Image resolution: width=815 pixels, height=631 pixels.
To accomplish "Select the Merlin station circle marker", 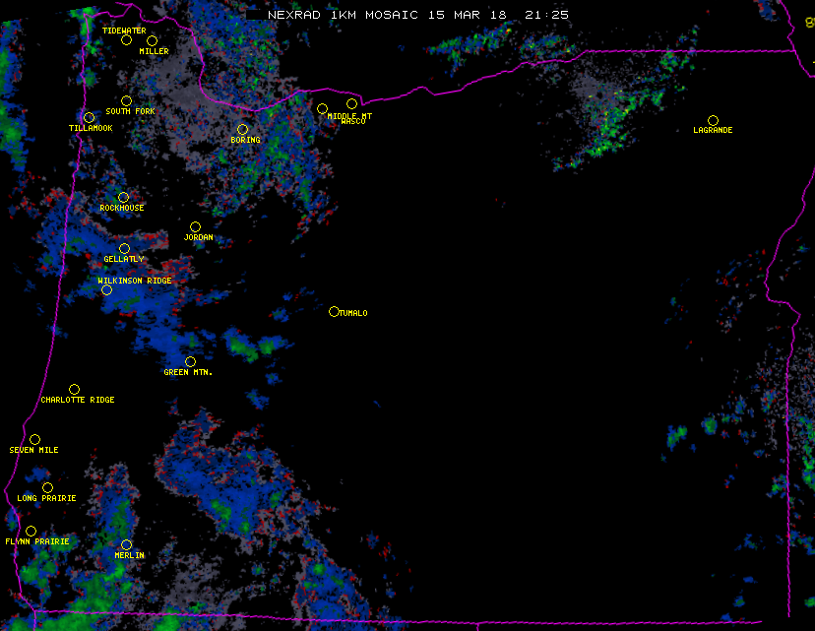I will pos(126,544).
